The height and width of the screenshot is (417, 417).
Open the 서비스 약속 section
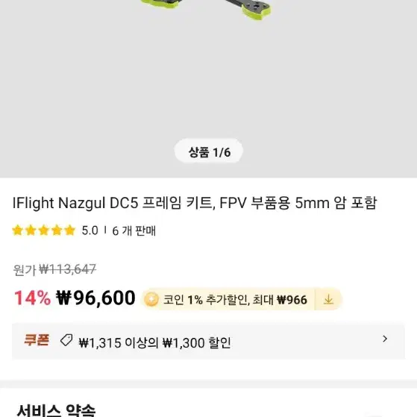(x=56, y=410)
